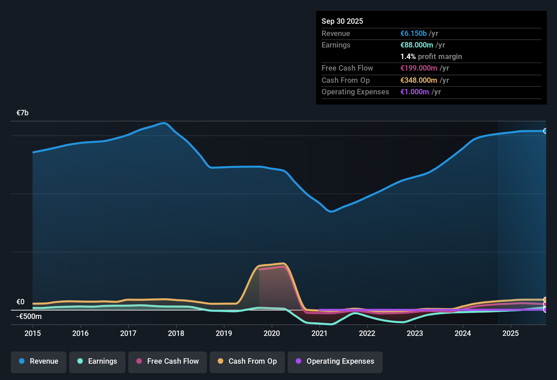Click the €0 y-axis label
Screen dimensions: 557x380
20,302
